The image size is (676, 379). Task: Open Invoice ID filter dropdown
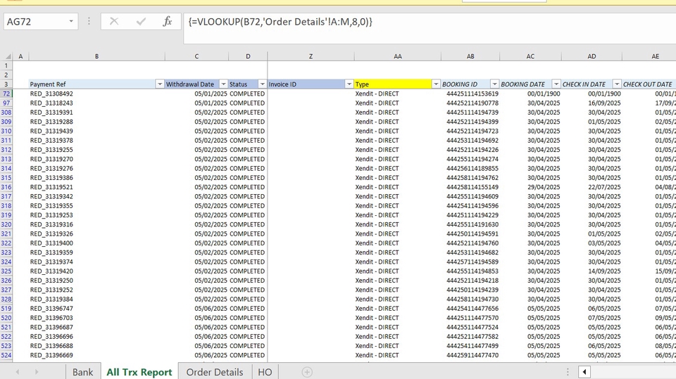(x=349, y=84)
